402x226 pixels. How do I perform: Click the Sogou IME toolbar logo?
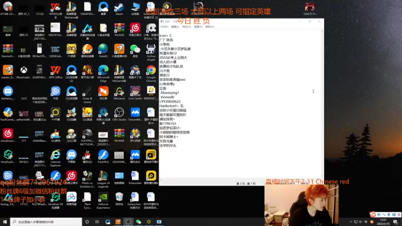(372, 214)
